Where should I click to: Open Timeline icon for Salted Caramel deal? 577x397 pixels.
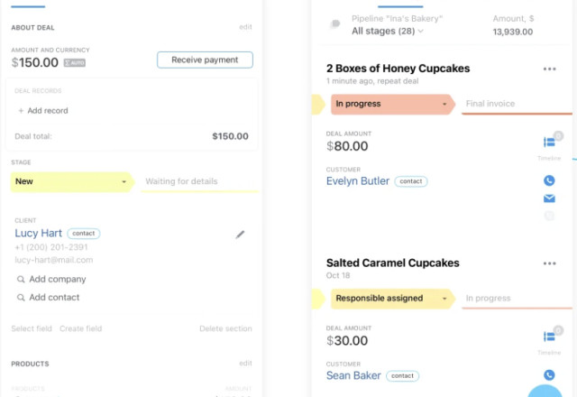pos(549,337)
